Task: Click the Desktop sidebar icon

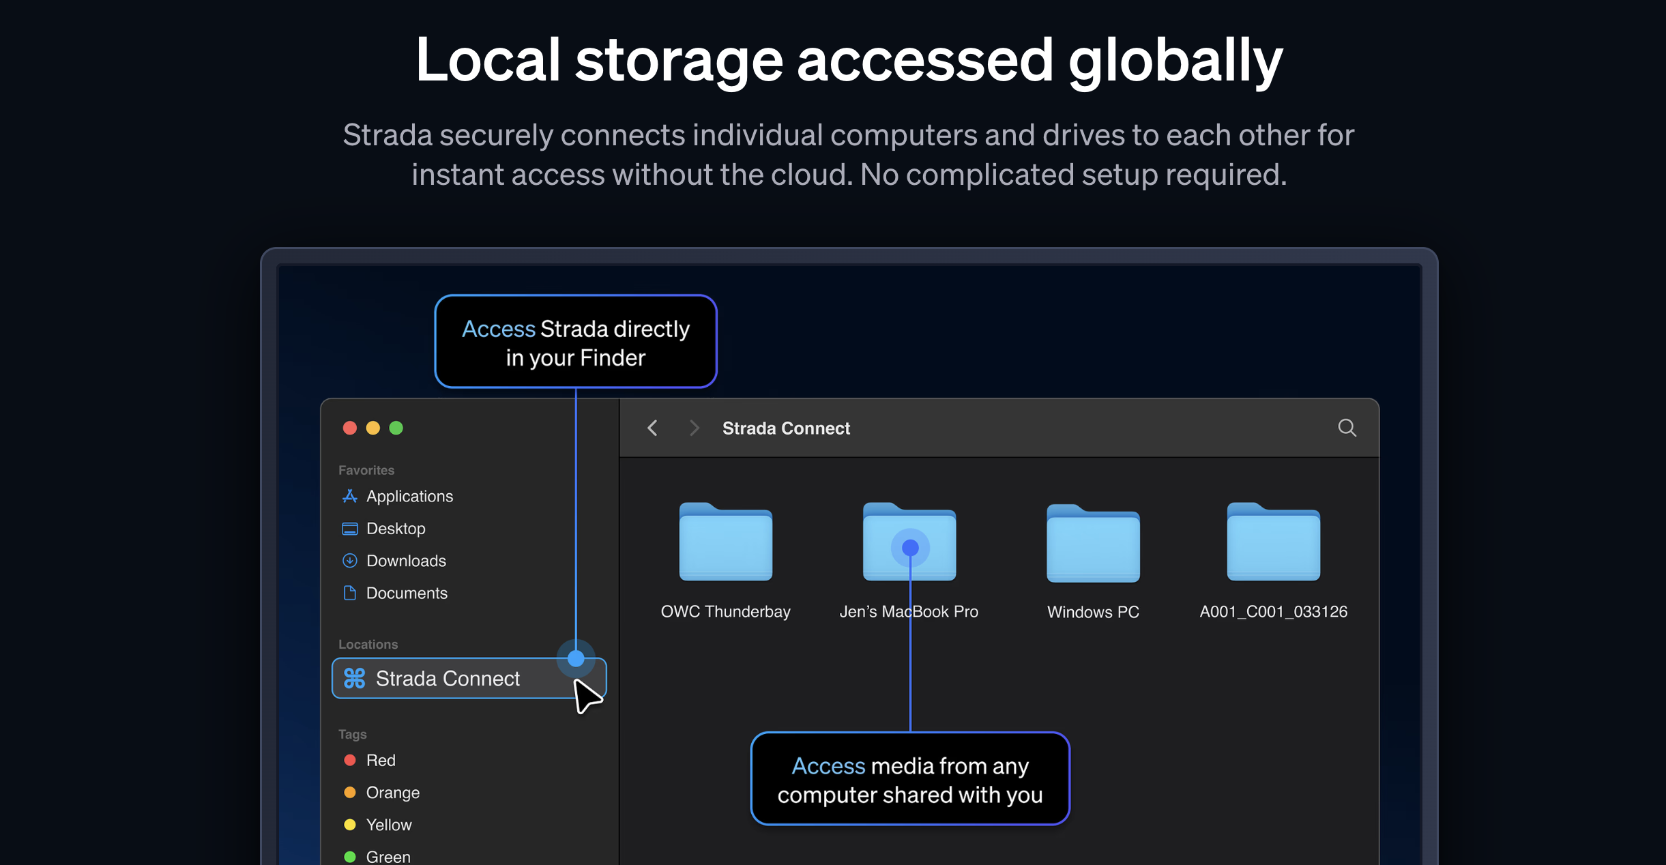Action: click(x=350, y=529)
